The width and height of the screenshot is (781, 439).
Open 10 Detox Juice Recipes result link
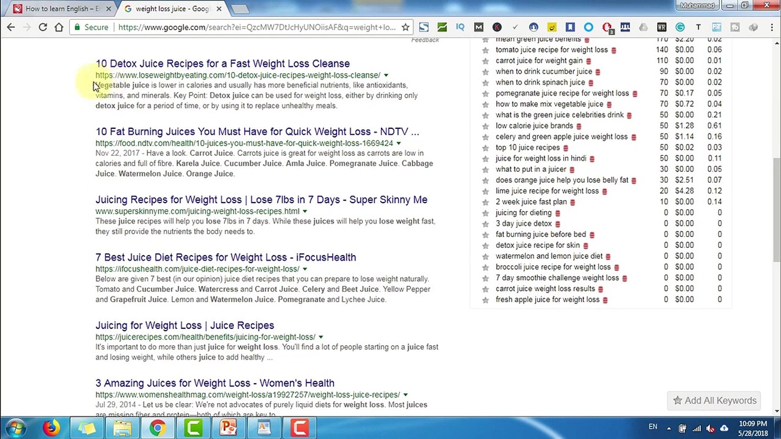pos(223,63)
